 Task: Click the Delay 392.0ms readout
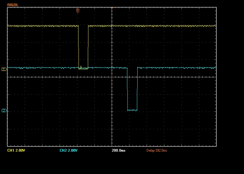click(156, 150)
